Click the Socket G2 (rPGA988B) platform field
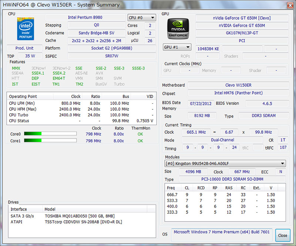Viewport: 296px width, 246px height. click(x=112, y=48)
